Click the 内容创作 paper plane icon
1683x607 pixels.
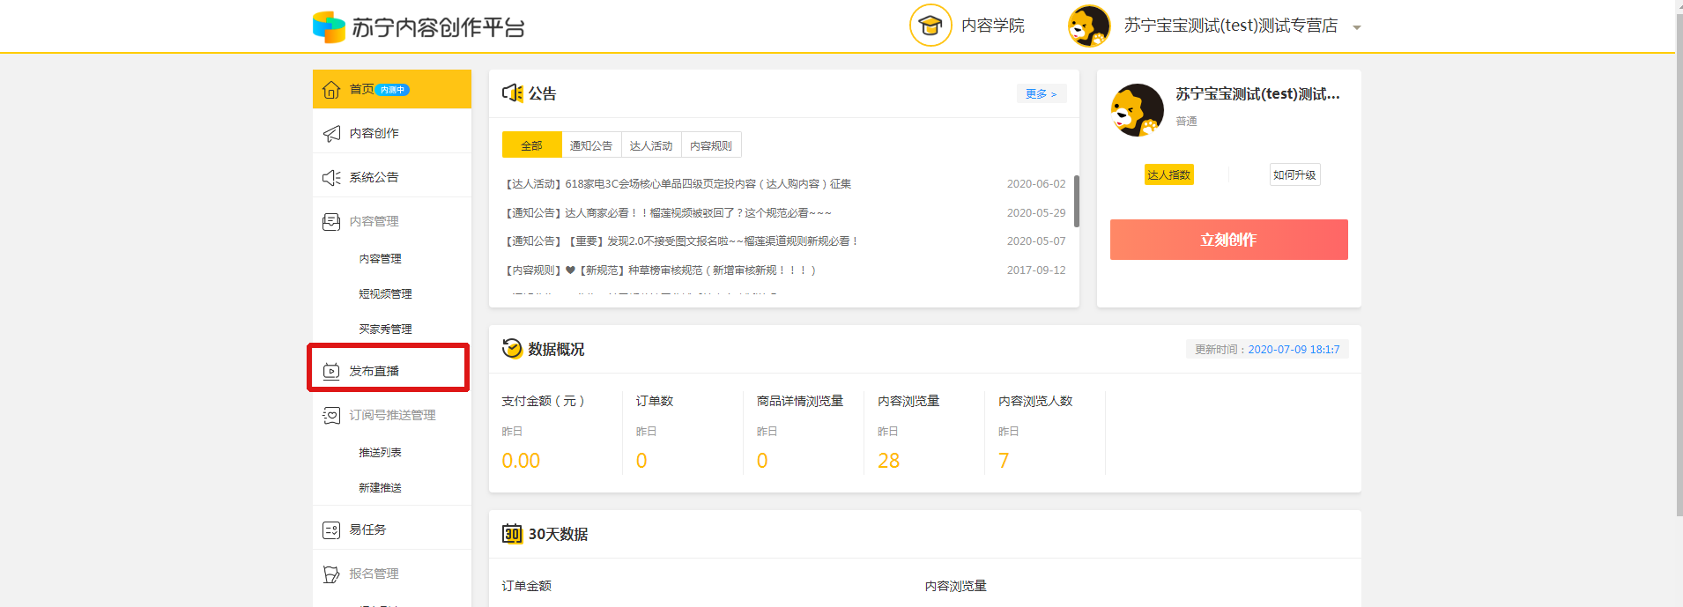(x=331, y=133)
